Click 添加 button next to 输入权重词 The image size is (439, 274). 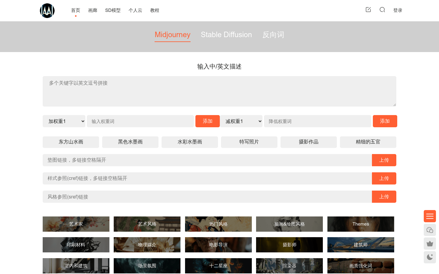click(208, 121)
